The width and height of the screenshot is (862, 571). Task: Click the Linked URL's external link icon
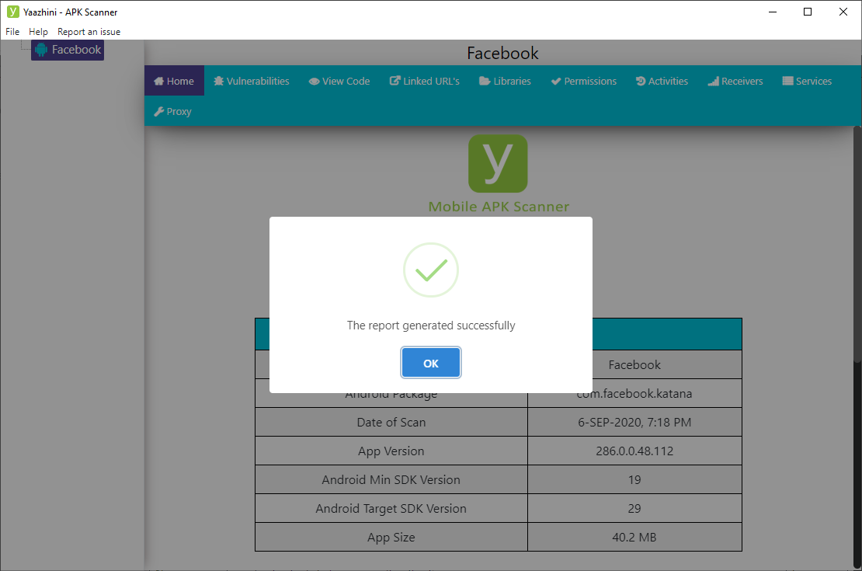pos(395,81)
